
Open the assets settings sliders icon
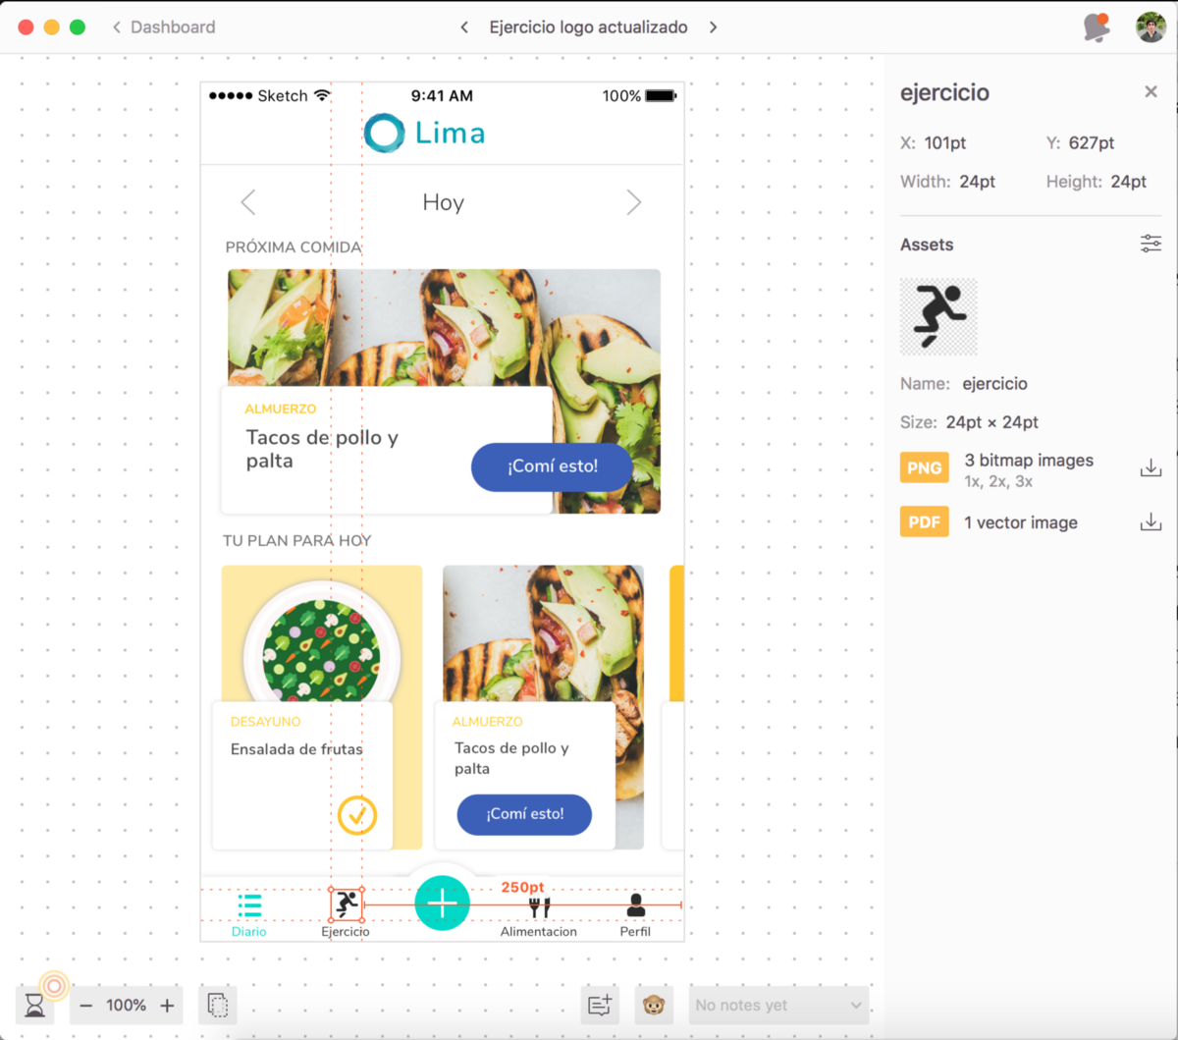[1151, 244]
